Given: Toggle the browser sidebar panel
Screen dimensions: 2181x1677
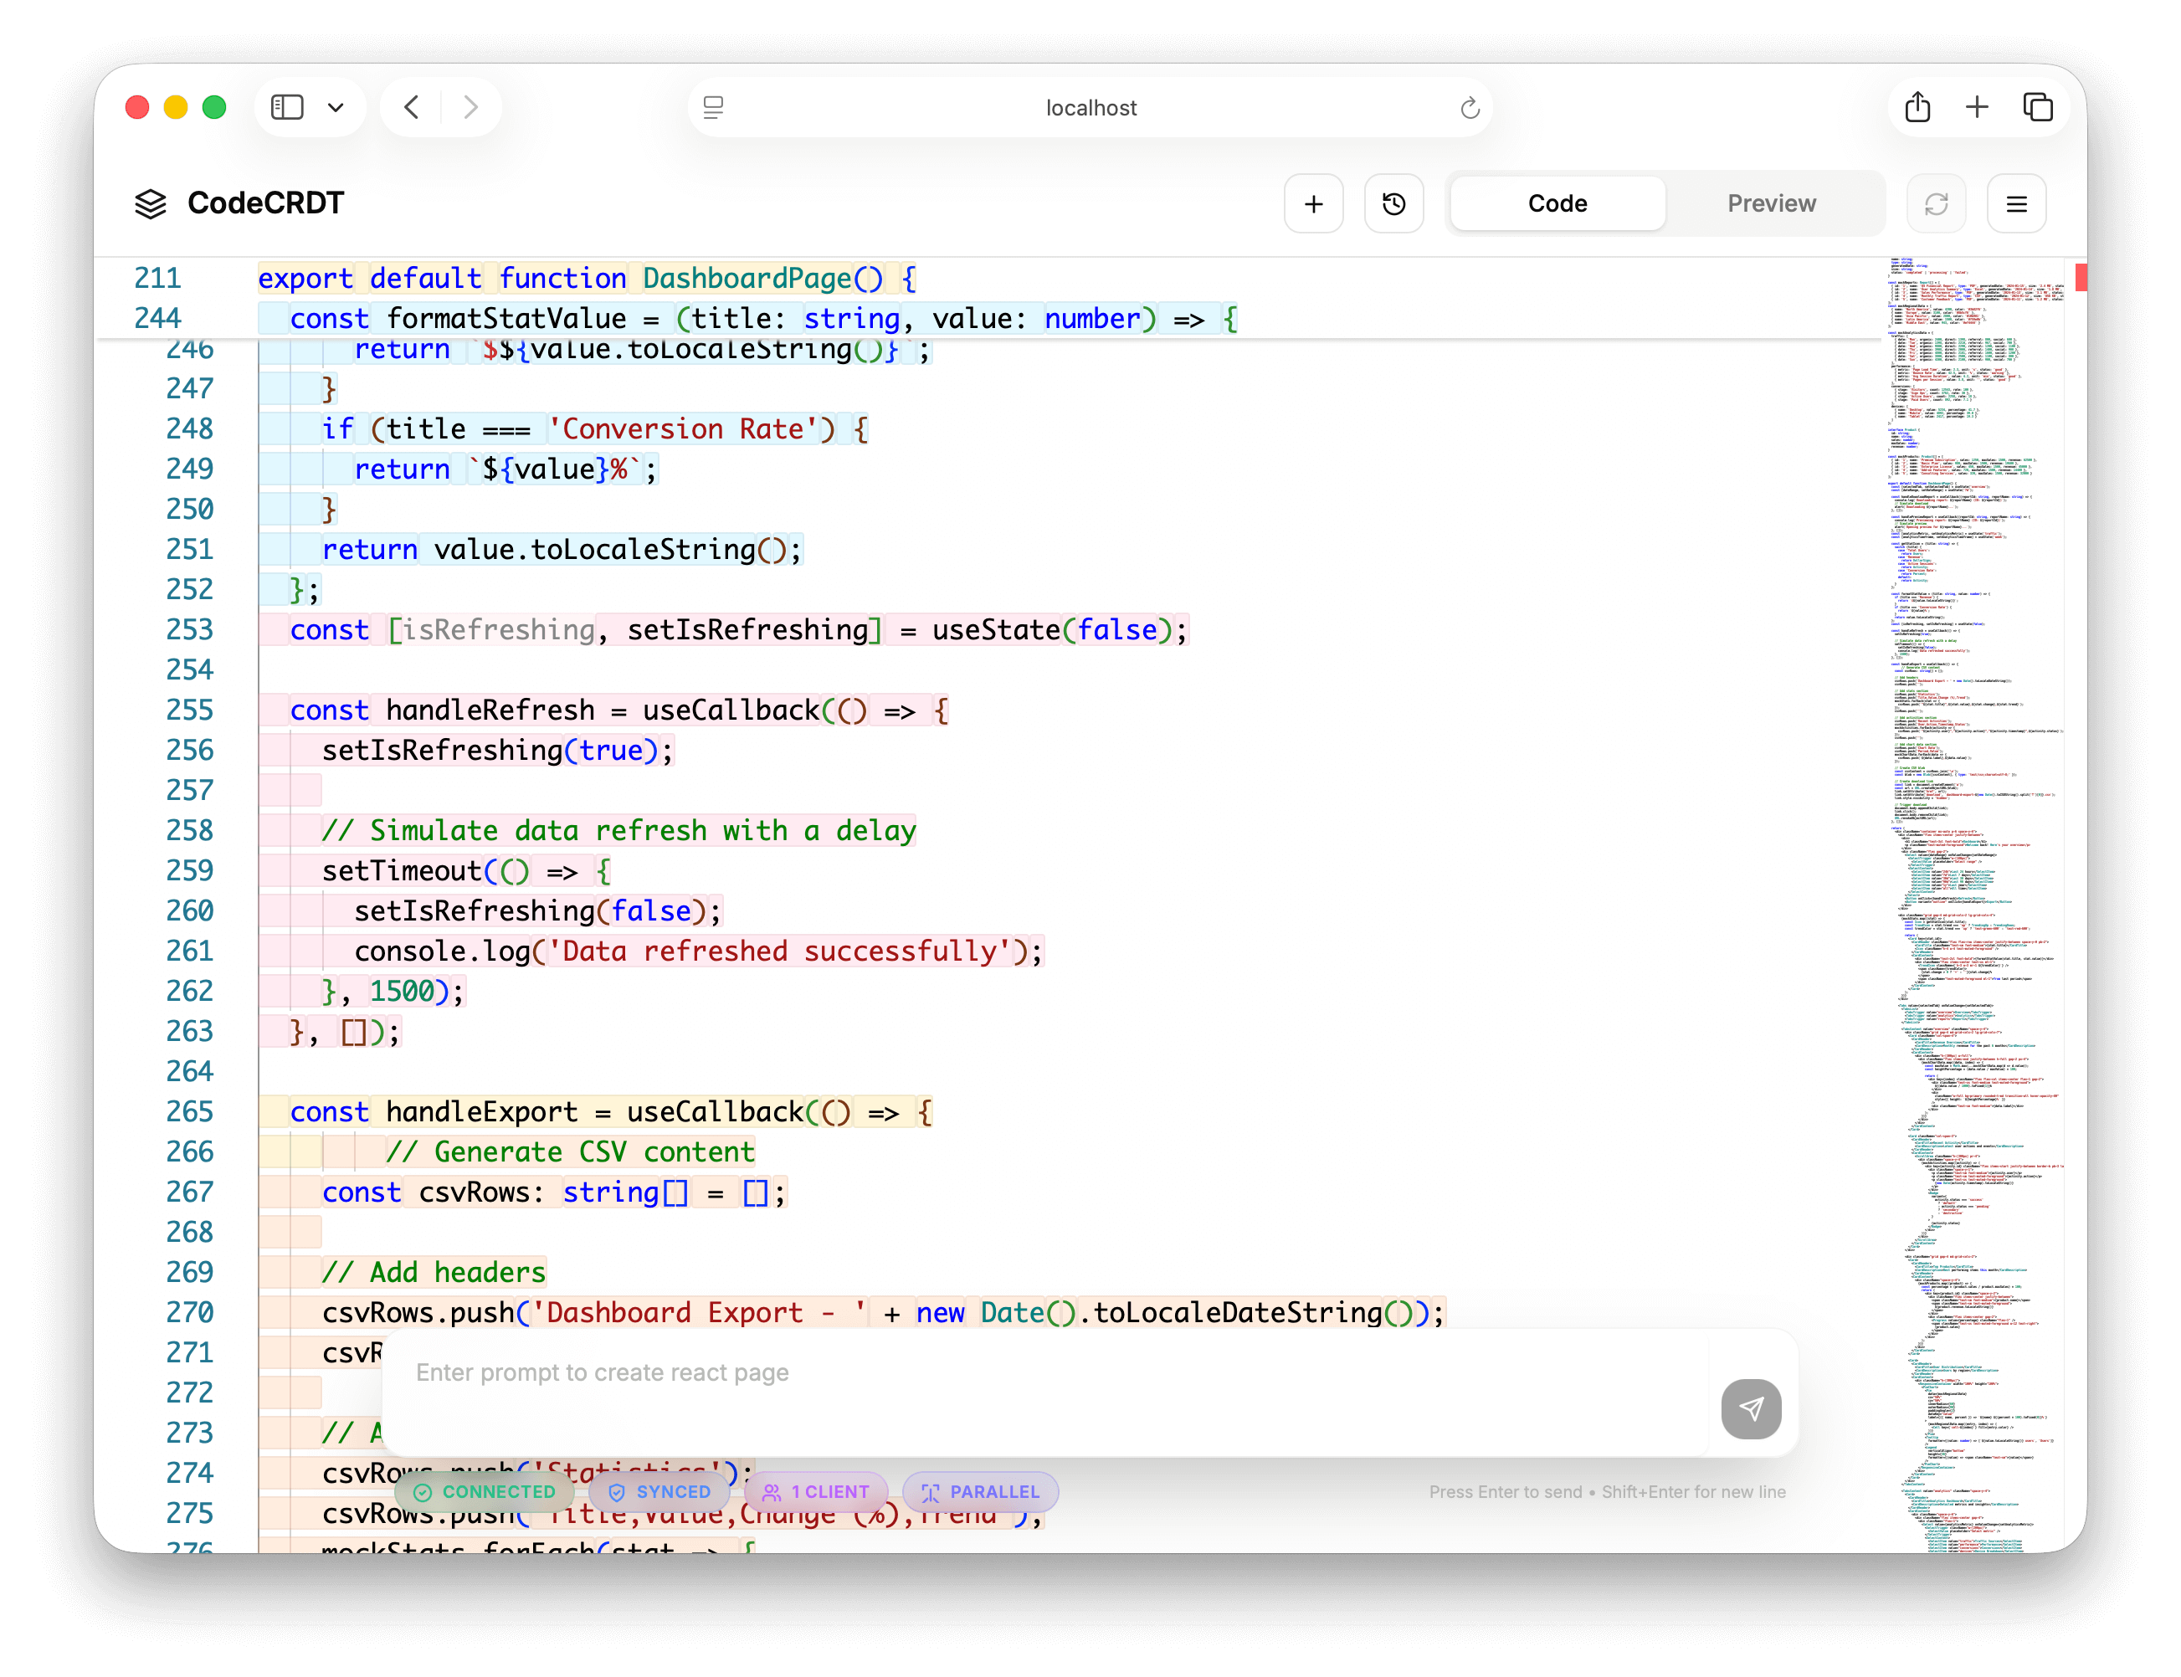Looking at the screenshot, I should point(287,107).
